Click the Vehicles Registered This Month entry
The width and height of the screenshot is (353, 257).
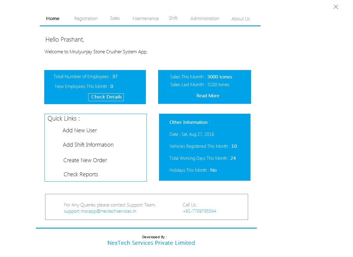203,146
